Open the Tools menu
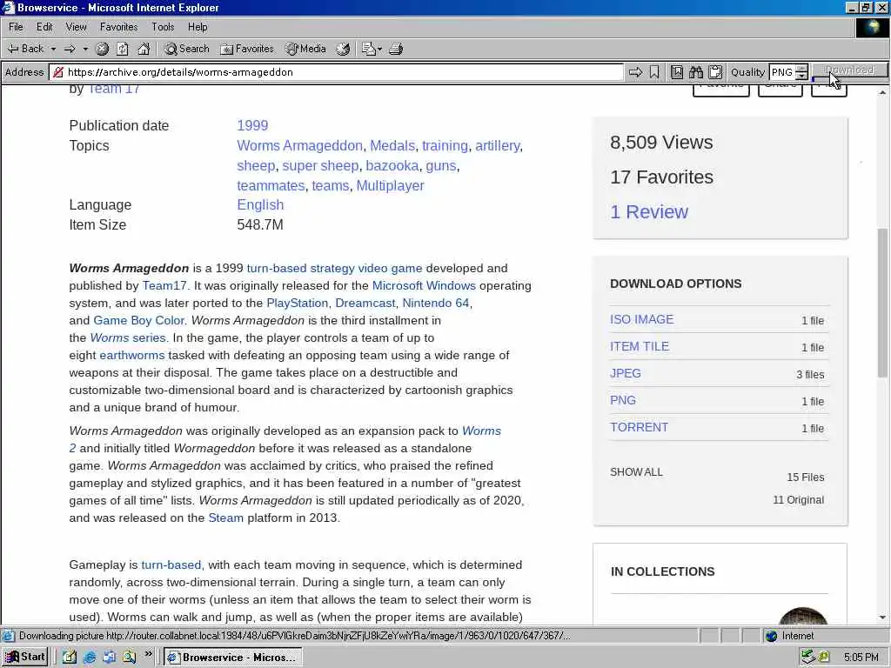Viewport: 891px width, 668px height. click(163, 27)
